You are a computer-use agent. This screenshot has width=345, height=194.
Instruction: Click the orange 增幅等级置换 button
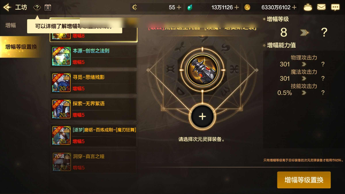(304, 180)
